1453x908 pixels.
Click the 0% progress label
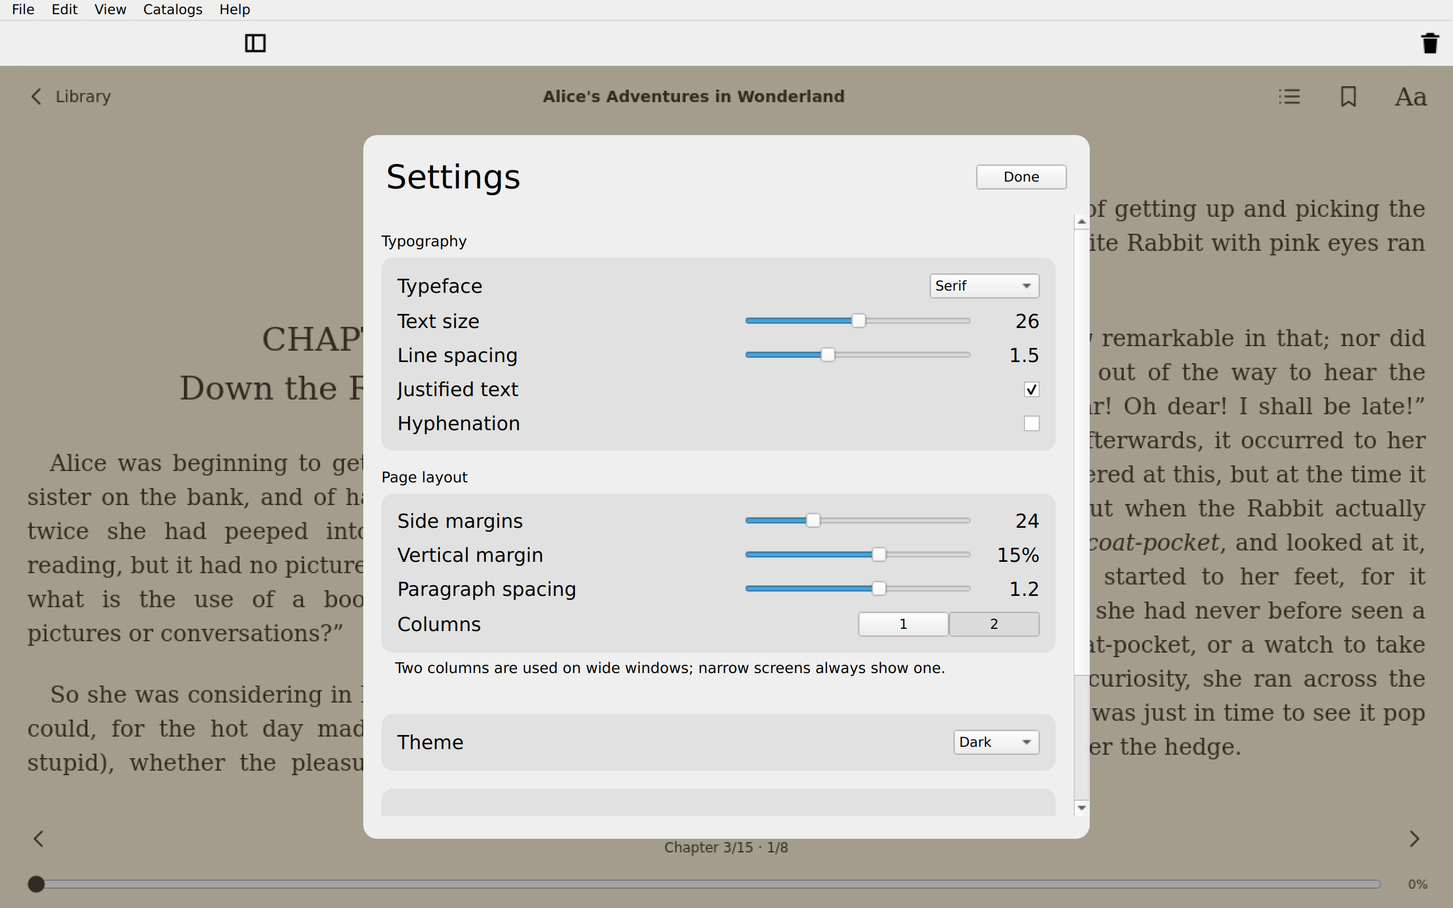pos(1418,884)
